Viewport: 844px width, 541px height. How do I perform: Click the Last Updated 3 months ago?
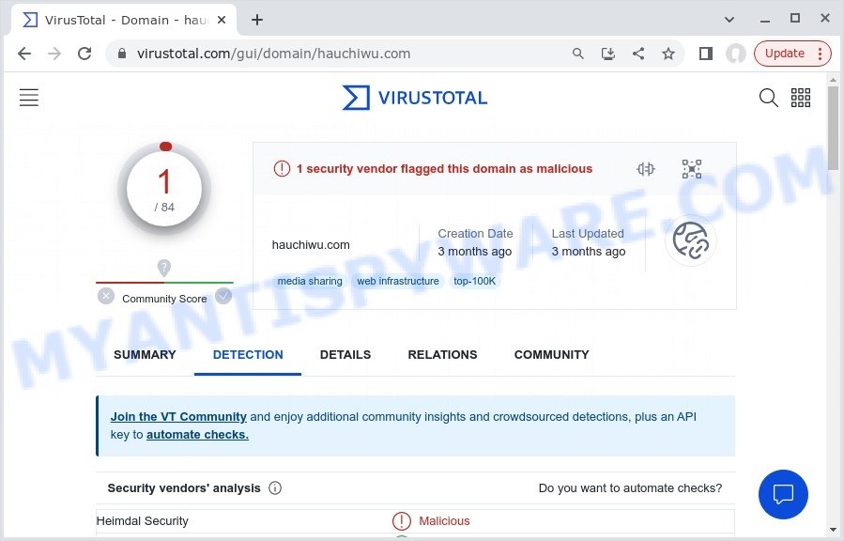[589, 242]
